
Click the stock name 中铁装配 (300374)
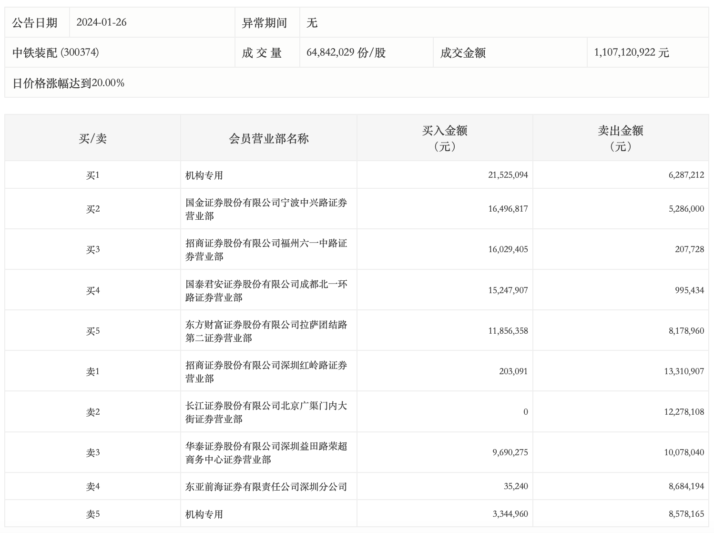point(56,52)
